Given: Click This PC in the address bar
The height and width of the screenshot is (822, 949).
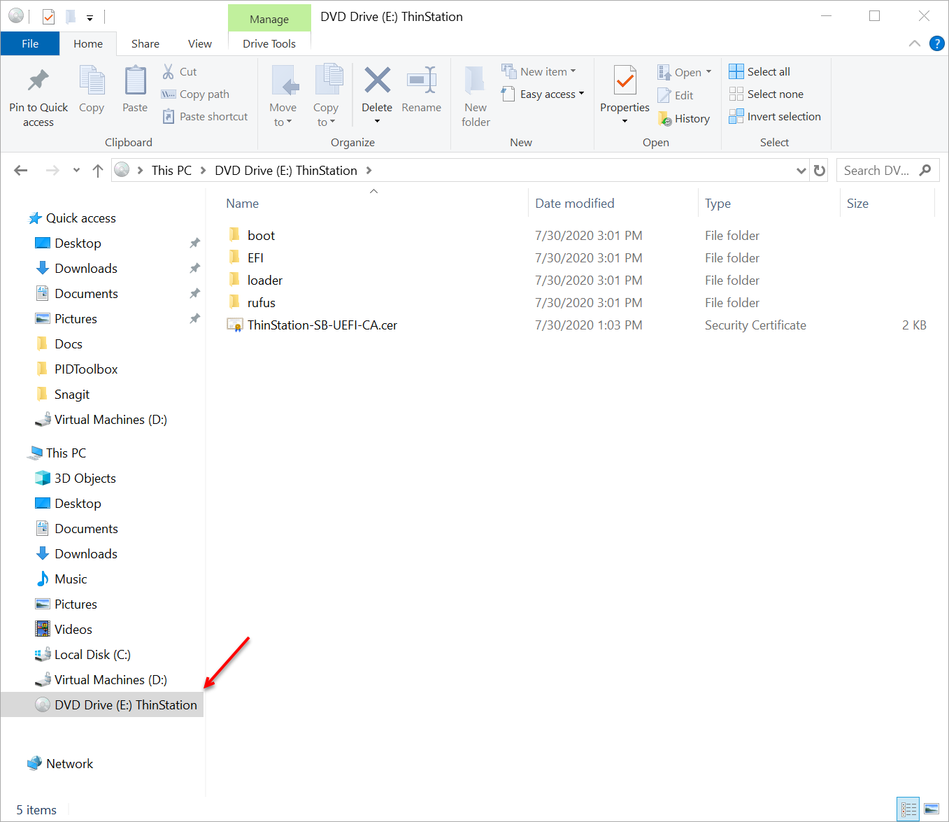Looking at the screenshot, I should pos(171,170).
